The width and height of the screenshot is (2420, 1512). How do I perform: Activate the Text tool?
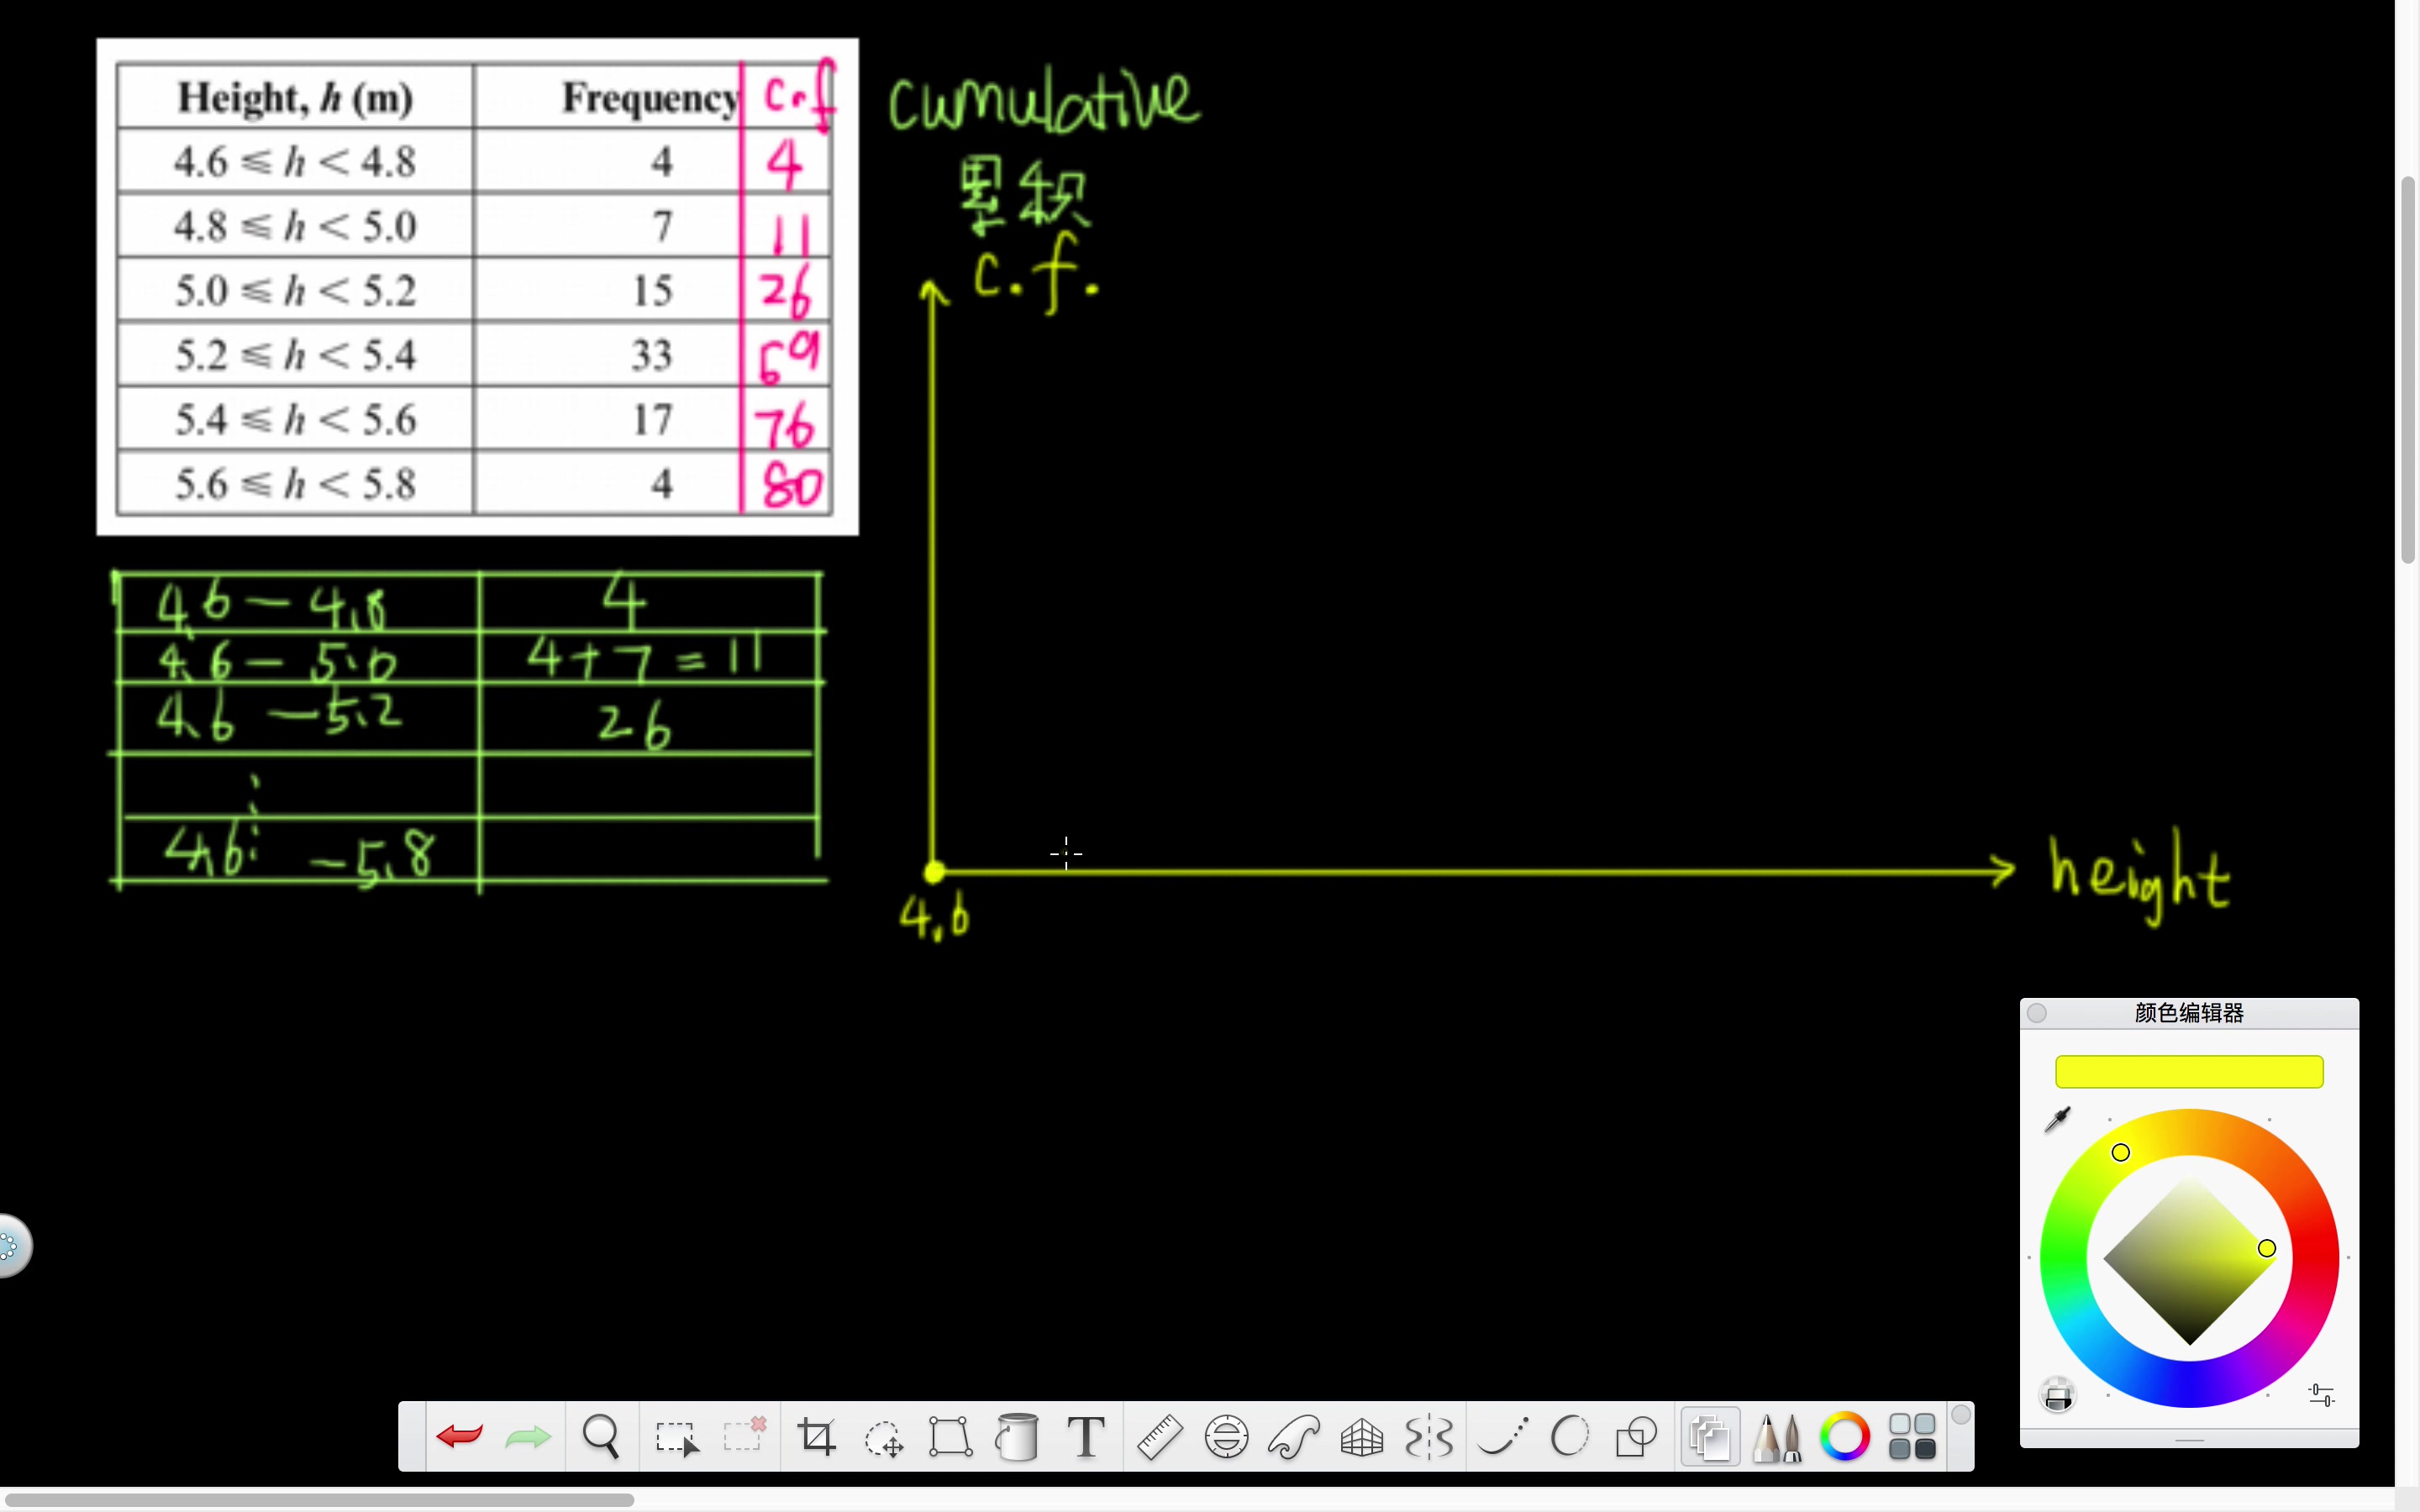pos(1086,1437)
